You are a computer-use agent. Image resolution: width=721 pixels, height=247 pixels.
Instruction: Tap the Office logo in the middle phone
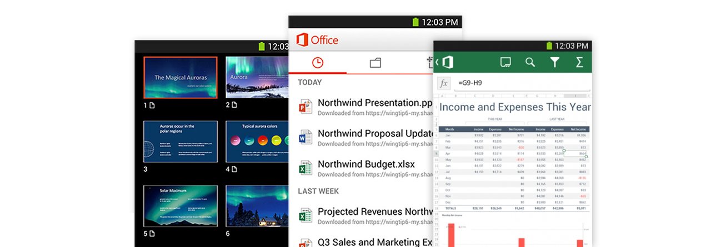pos(317,40)
